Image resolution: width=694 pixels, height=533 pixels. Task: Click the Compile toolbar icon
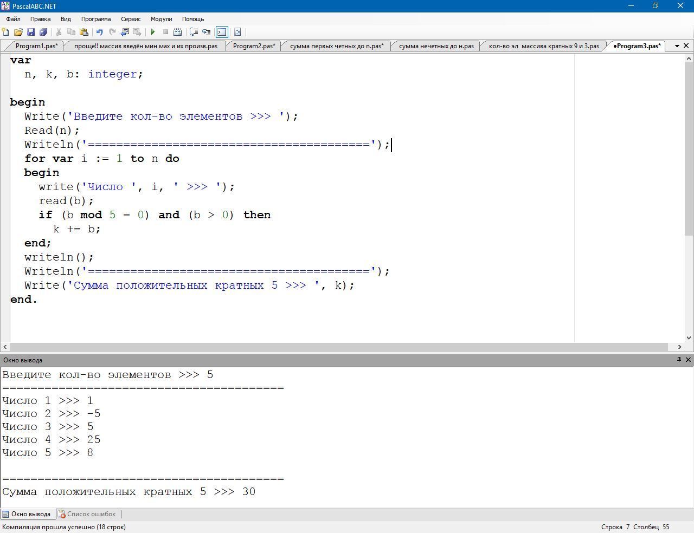coord(177,32)
